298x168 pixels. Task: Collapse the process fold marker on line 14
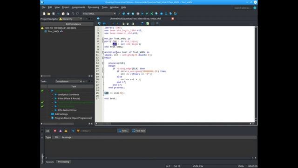tap(103, 63)
